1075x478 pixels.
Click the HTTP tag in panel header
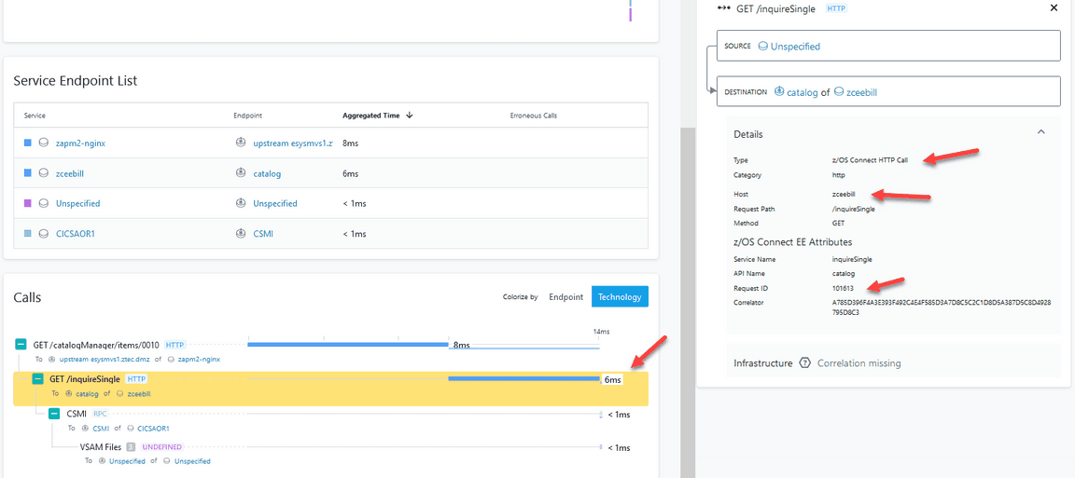(835, 8)
